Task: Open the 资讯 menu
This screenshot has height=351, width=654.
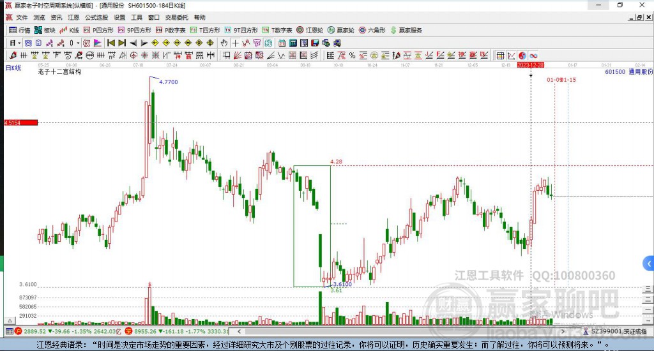Action: 56,17
